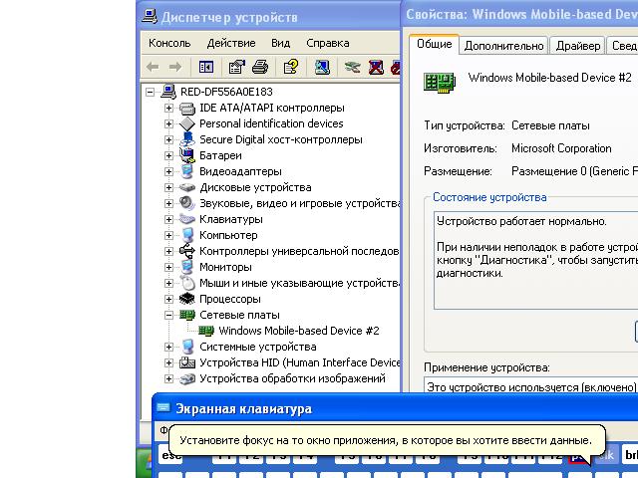Open the Действие menu
638x478 pixels.
coord(231,43)
